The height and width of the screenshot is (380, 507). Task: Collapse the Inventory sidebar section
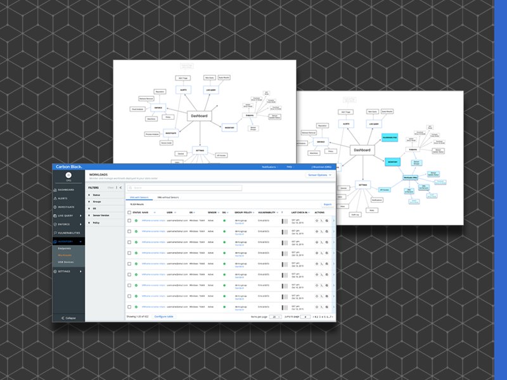coord(80,242)
